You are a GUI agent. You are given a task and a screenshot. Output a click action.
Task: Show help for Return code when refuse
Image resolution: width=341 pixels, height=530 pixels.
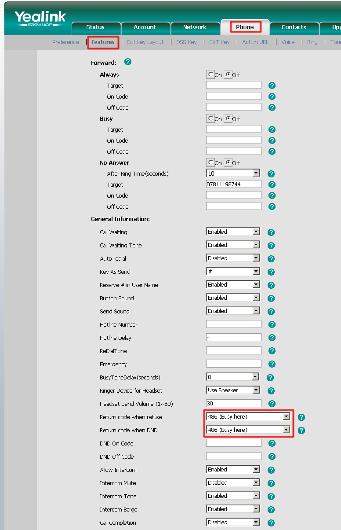tap(301, 417)
